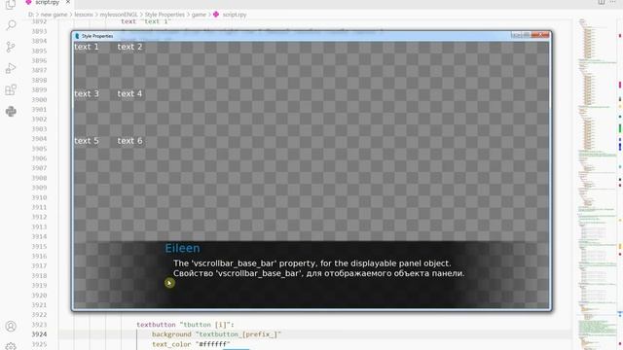
Task: Click line number 3924 in the gutter
Action: pyautogui.click(x=39, y=334)
